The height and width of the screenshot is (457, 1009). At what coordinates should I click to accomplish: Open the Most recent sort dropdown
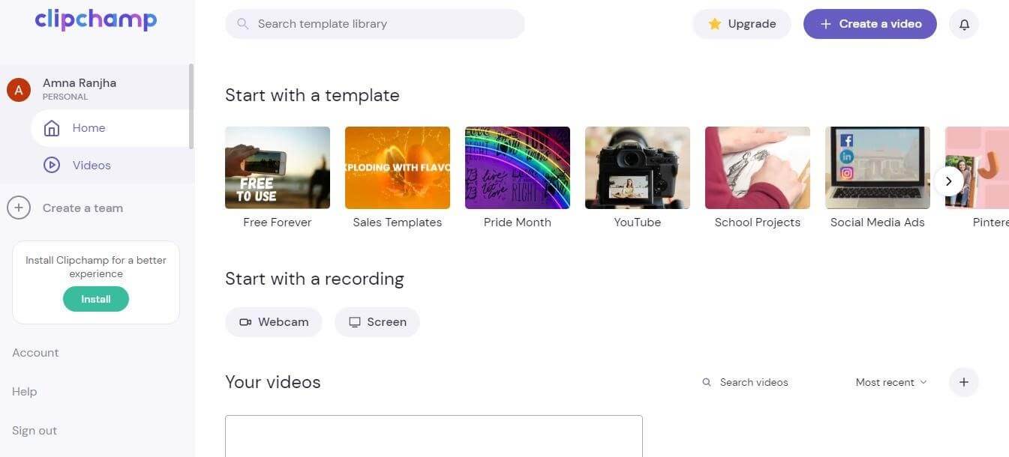pyautogui.click(x=891, y=382)
